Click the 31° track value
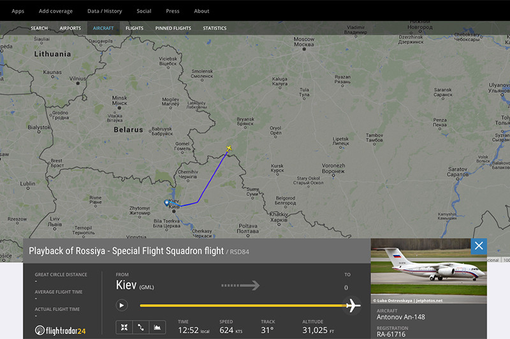This screenshot has height=339, width=510. [x=267, y=330]
